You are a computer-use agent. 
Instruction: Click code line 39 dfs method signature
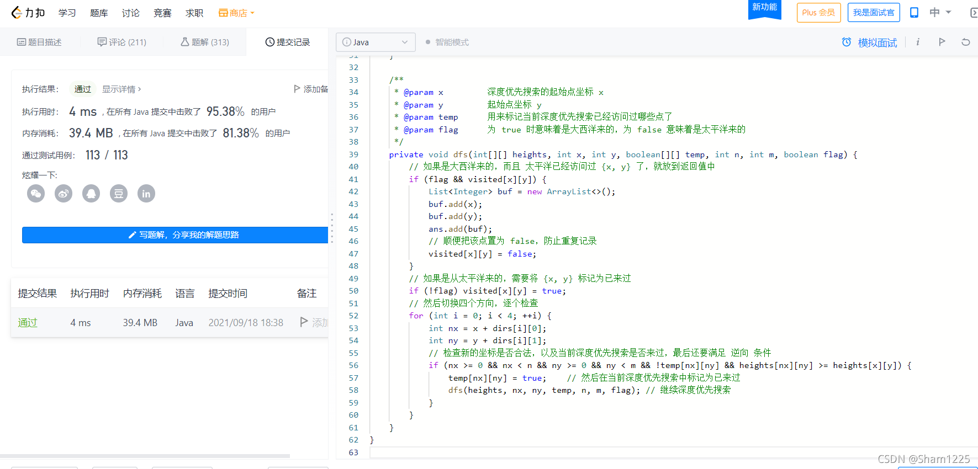tap(623, 154)
